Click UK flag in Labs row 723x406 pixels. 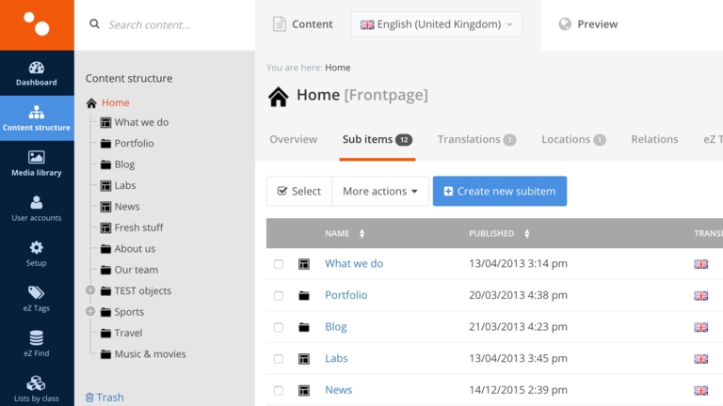click(700, 359)
